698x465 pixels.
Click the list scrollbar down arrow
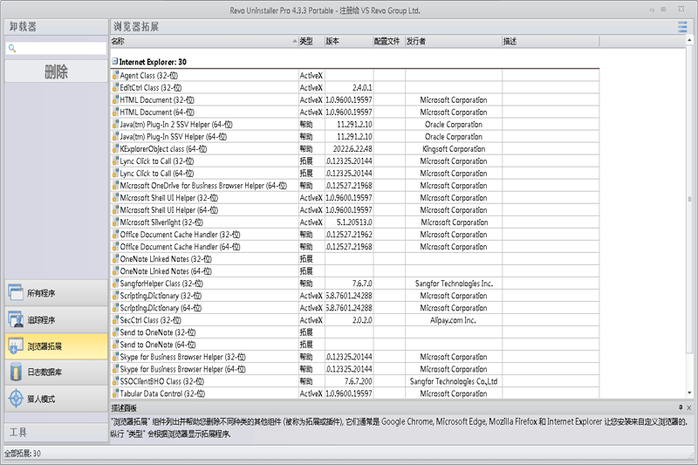[689, 393]
